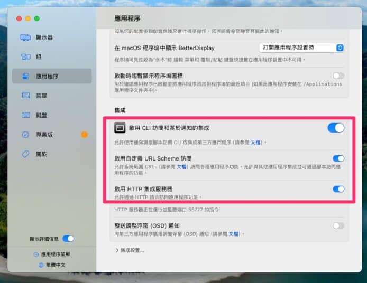Select the 鍵盤 keyboard icon in sidebar
The height and width of the screenshot is (283, 367).
pyautogui.click(x=25, y=115)
